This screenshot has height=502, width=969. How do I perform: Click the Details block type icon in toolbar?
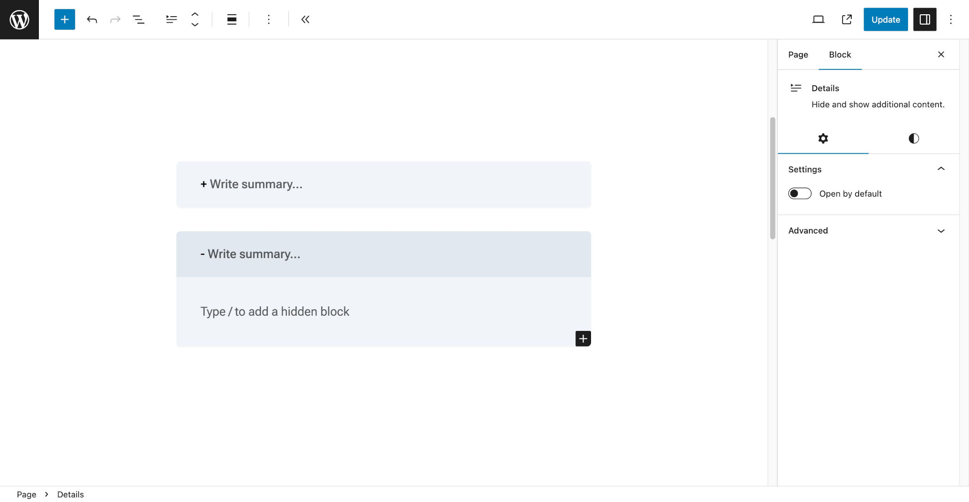(171, 19)
